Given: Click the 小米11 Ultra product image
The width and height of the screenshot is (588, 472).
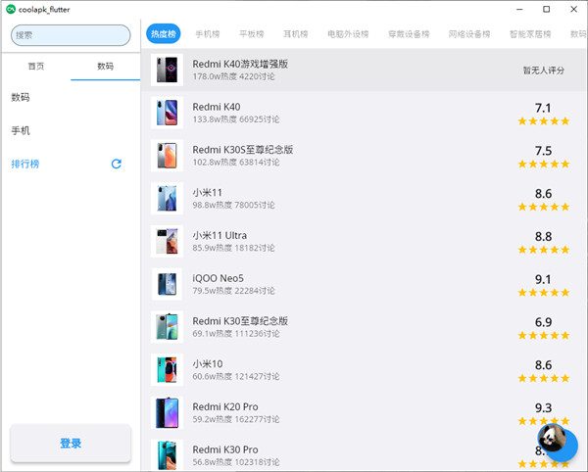Looking at the screenshot, I should click(x=167, y=241).
